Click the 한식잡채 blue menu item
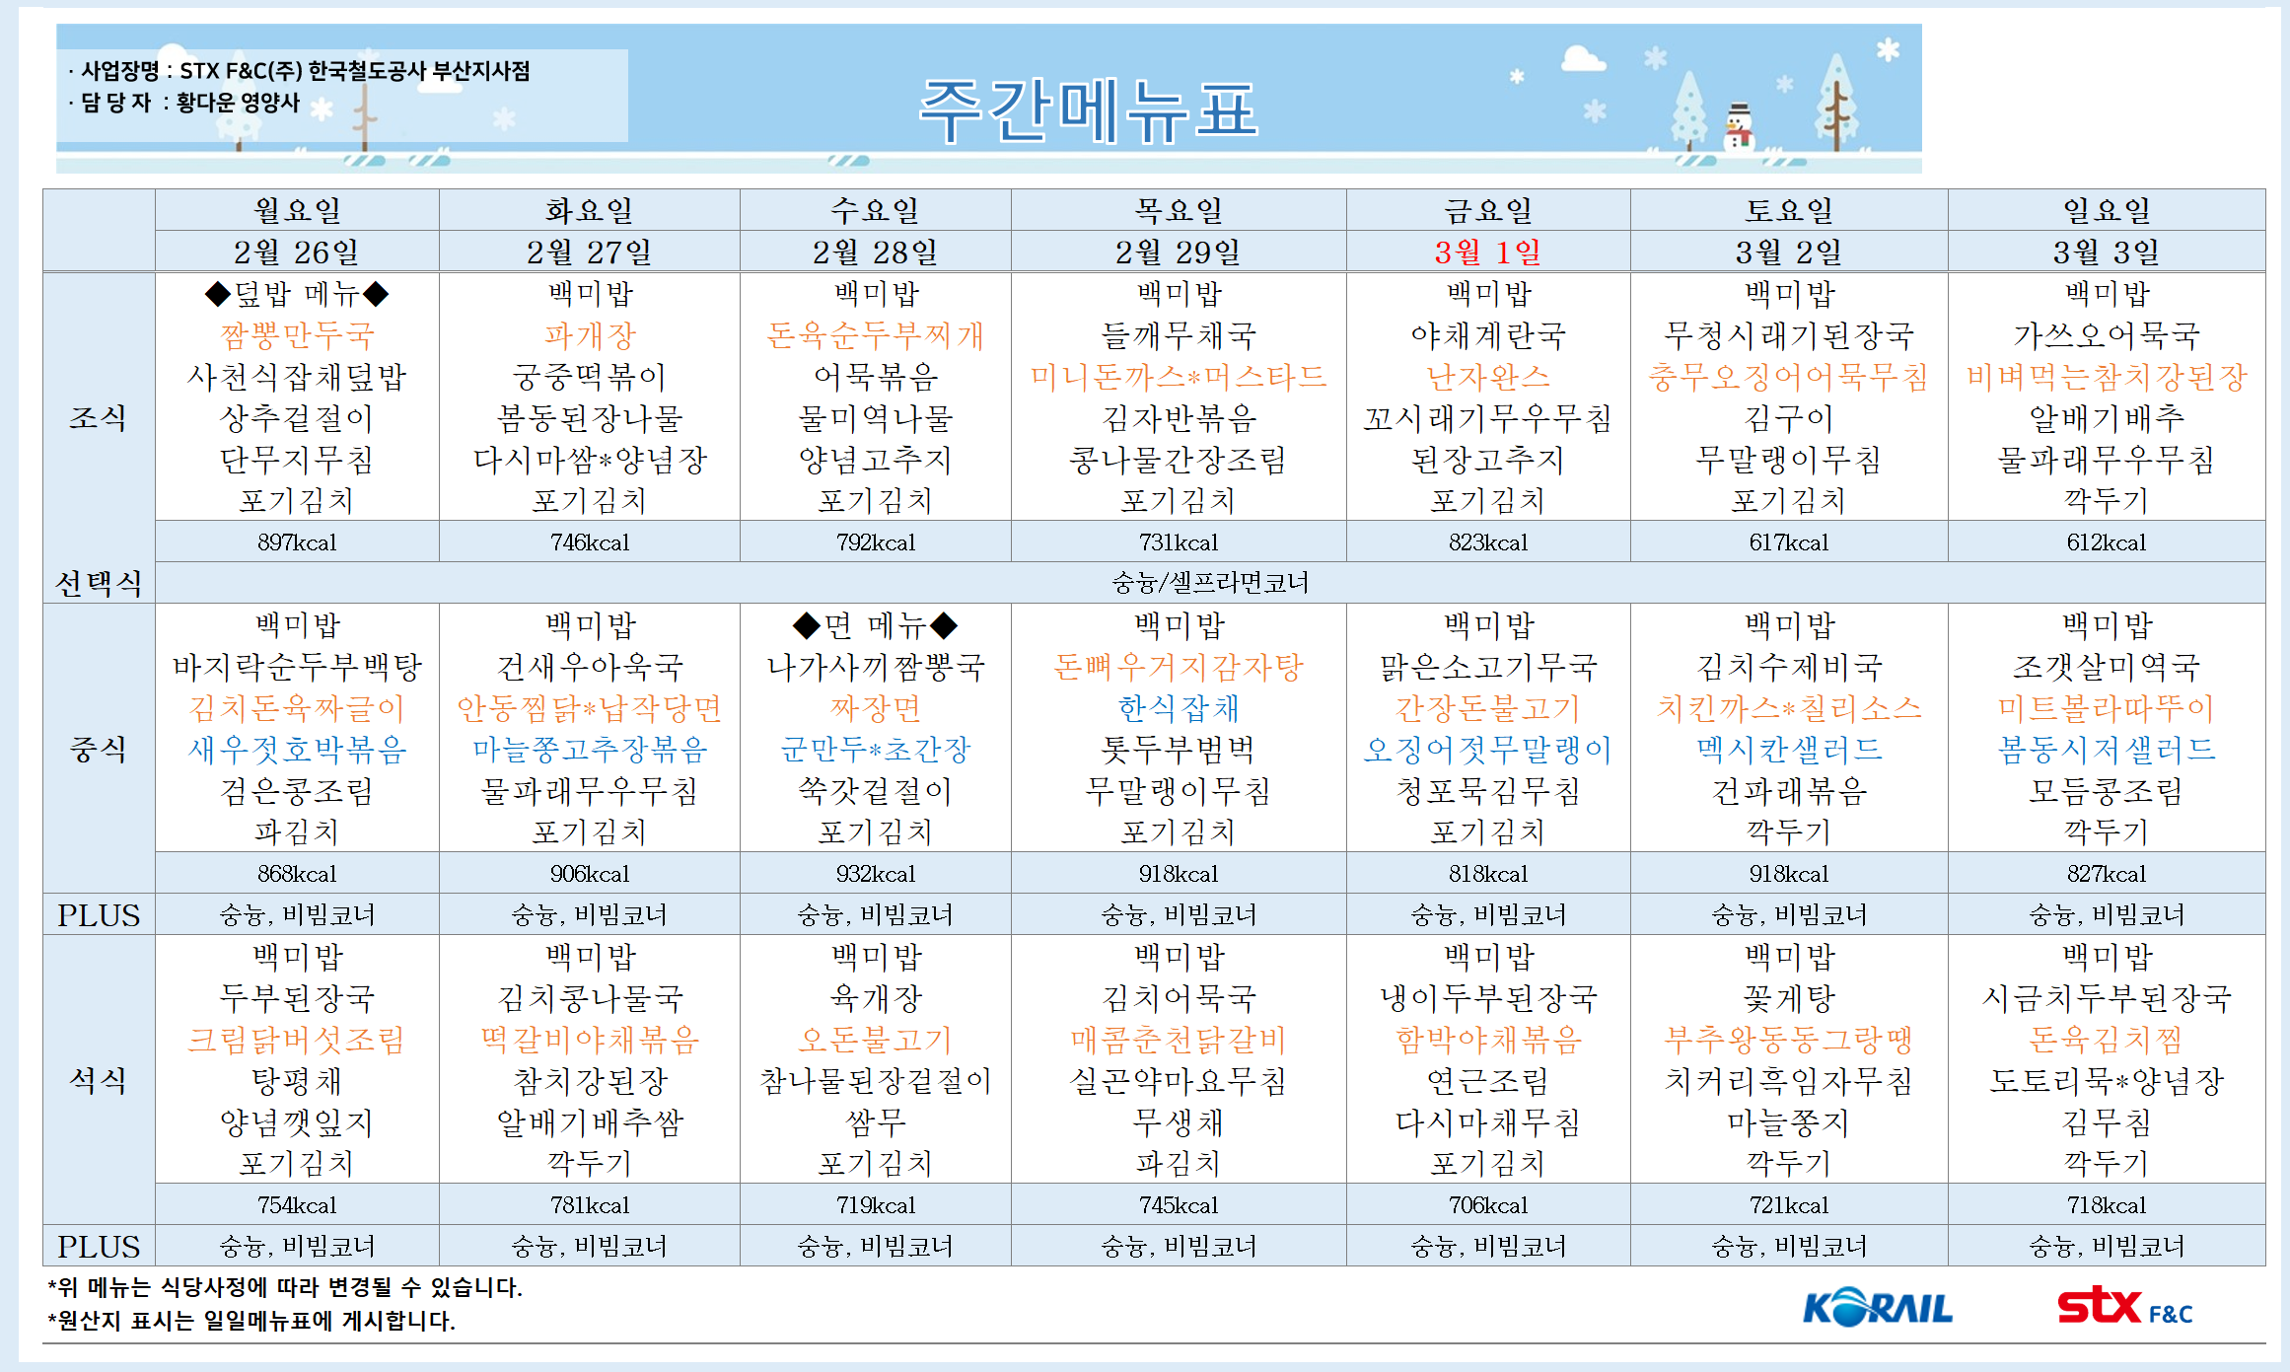The width and height of the screenshot is (2290, 1372). click(1178, 708)
